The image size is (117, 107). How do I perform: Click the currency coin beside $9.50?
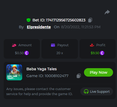click(x=102, y=53)
